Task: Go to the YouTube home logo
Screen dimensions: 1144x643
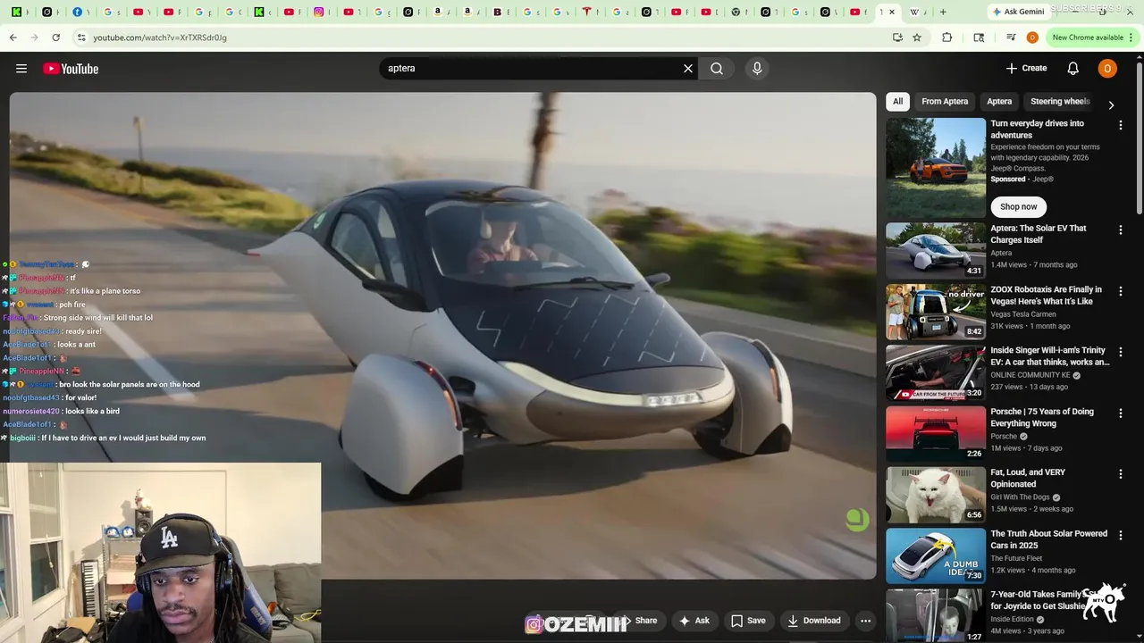Action: pos(71,69)
